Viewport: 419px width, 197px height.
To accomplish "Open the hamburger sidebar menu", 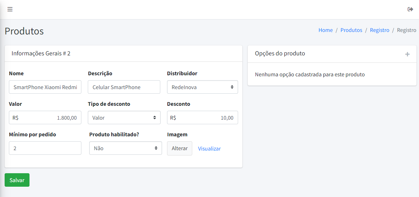I will click(x=10, y=9).
